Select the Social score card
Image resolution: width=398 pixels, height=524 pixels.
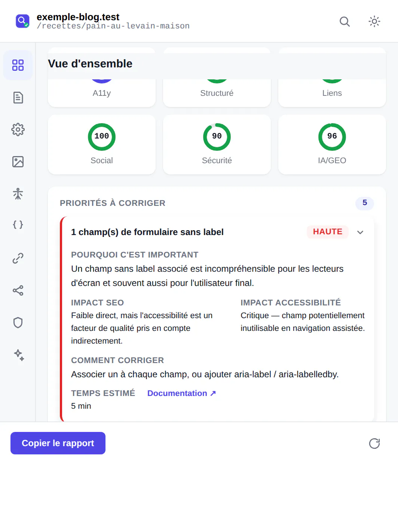[102, 144]
